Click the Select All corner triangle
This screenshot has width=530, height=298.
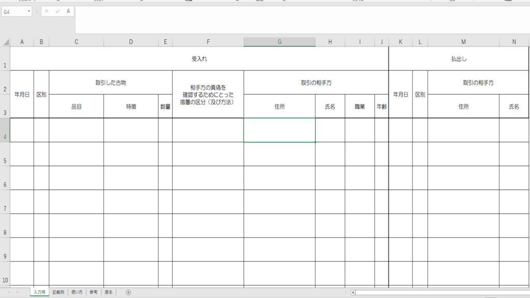coord(6,42)
